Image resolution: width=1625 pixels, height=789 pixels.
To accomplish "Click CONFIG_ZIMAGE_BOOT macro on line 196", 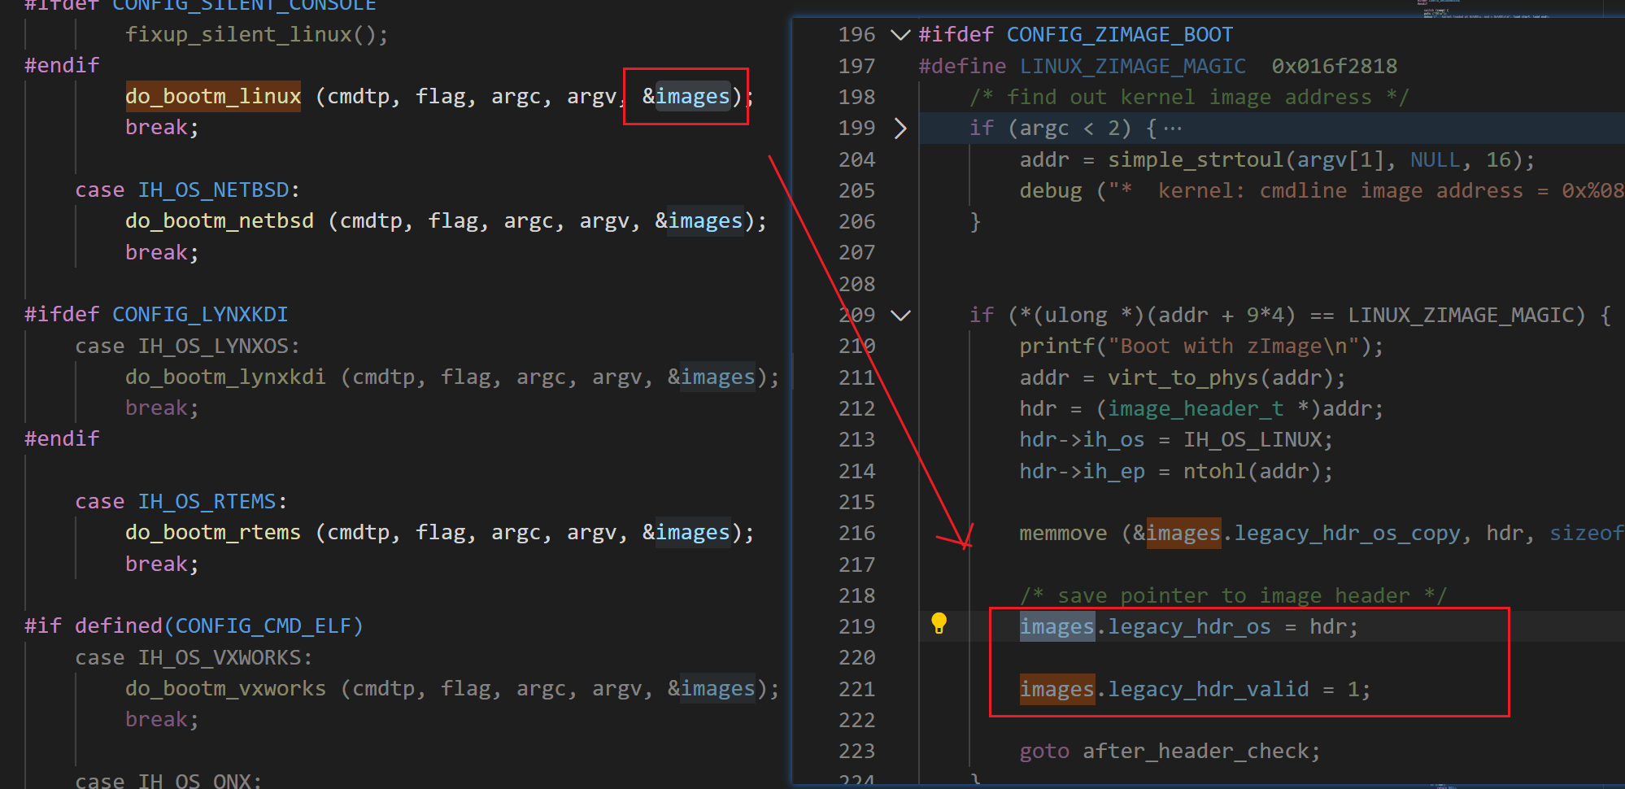I will (x=1120, y=34).
